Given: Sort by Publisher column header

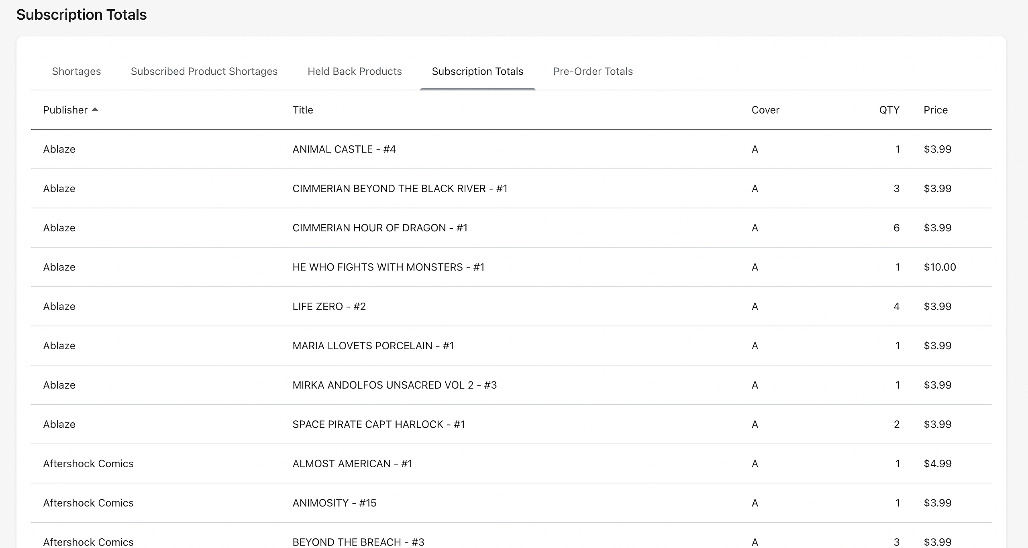Looking at the screenshot, I should (x=65, y=110).
